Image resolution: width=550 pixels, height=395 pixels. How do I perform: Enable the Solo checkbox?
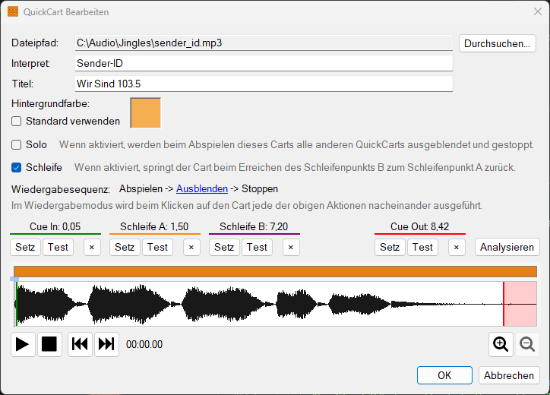pos(16,145)
